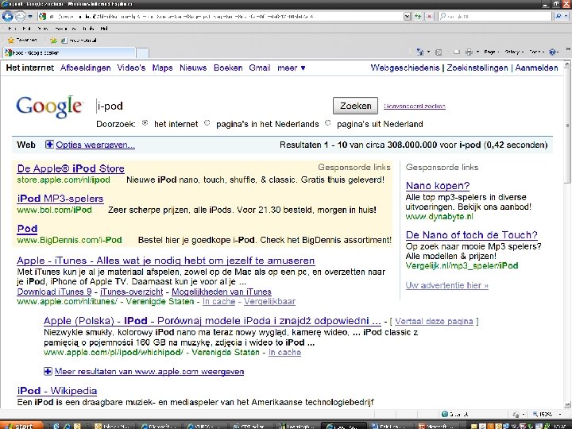Click the New Tab button
The height and width of the screenshot is (429, 572).
pyautogui.click(x=143, y=53)
